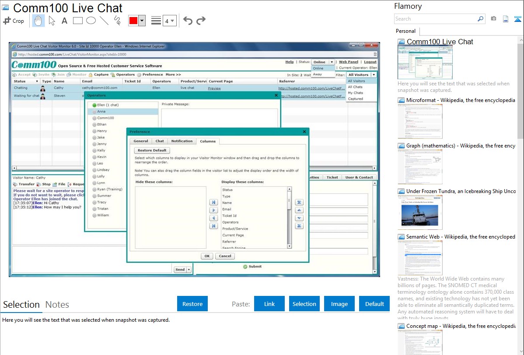Switch to the Notes tab

[57, 305]
